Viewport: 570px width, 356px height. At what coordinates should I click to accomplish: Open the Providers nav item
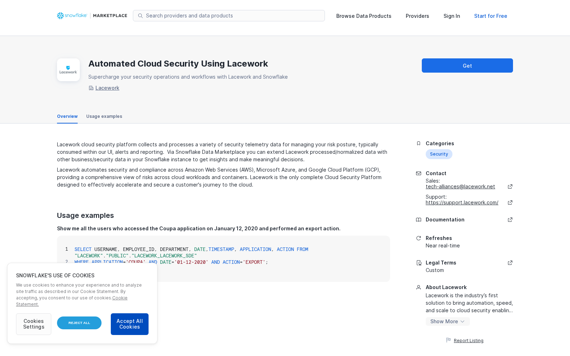(x=418, y=16)
